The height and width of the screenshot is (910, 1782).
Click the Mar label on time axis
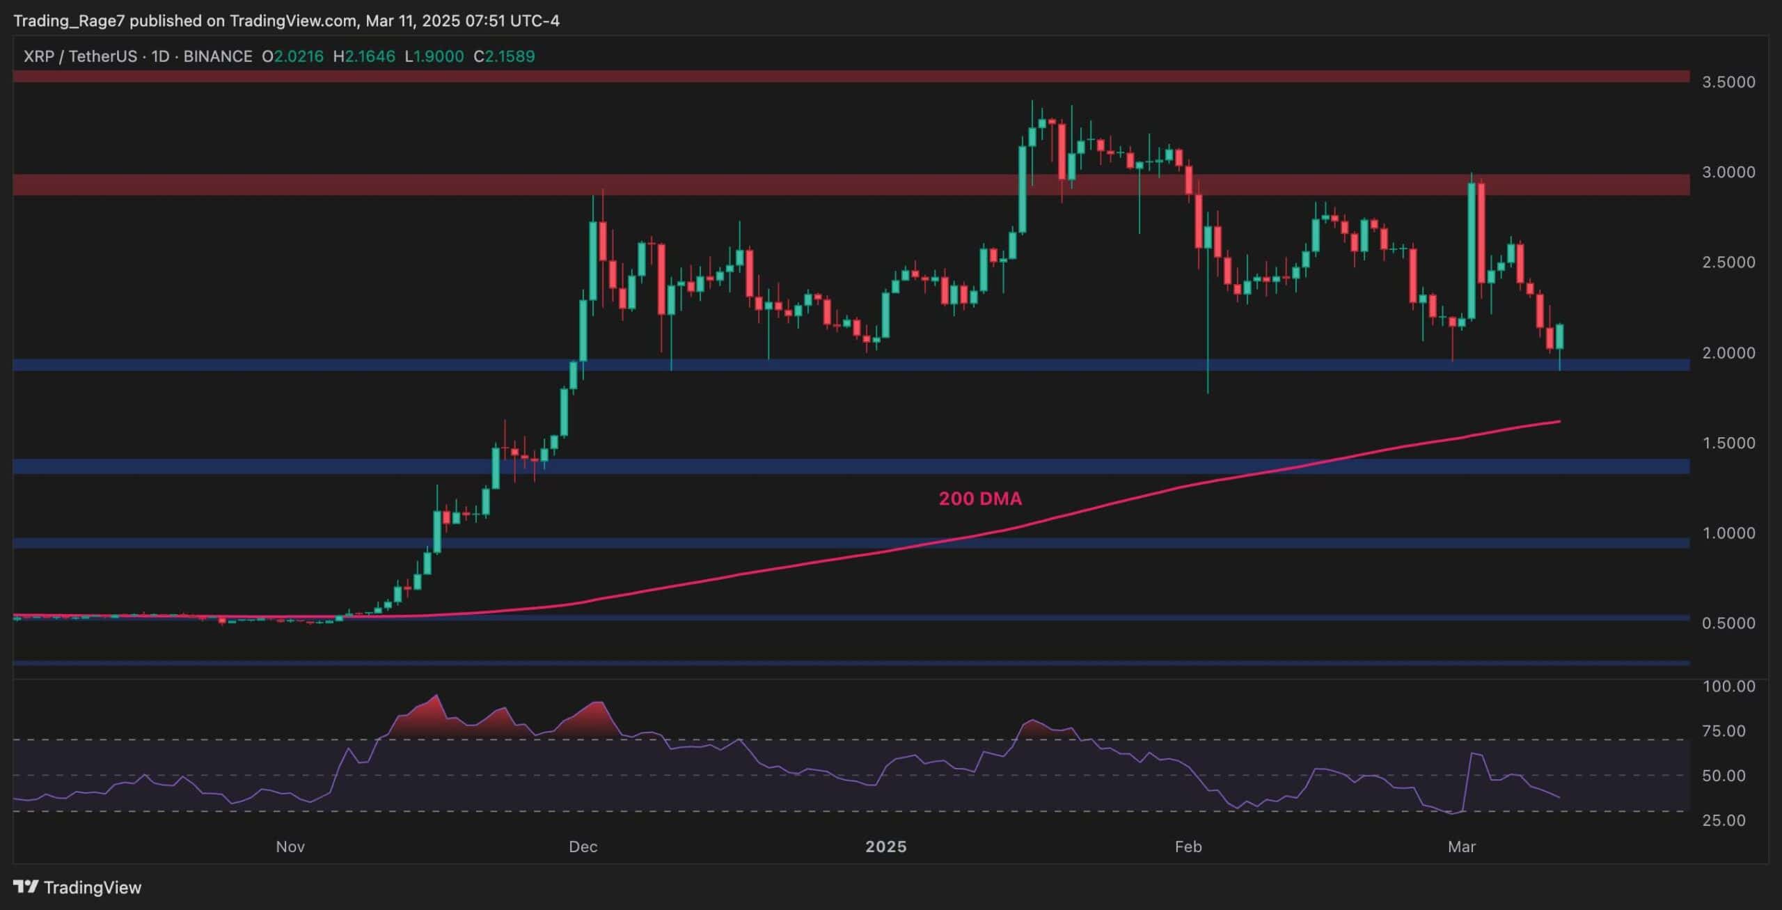pos(1461,847)
